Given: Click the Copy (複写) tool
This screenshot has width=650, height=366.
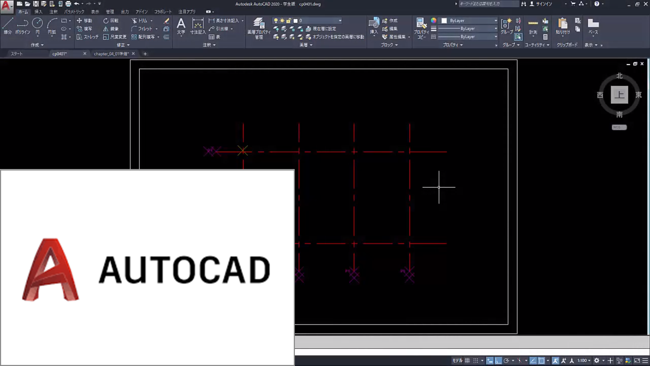Looking at the screenshot, I should (84, 29).
